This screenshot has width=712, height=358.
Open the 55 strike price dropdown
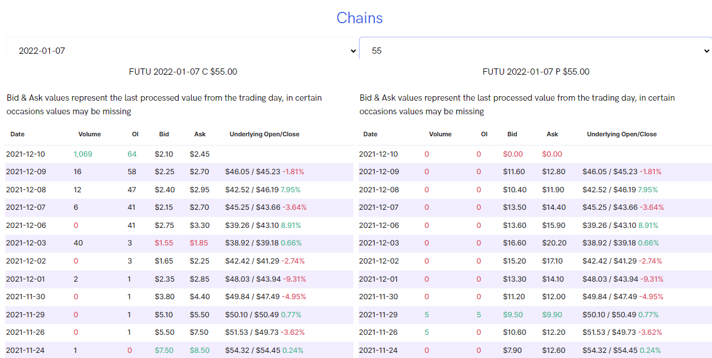[x=535, y=50]
